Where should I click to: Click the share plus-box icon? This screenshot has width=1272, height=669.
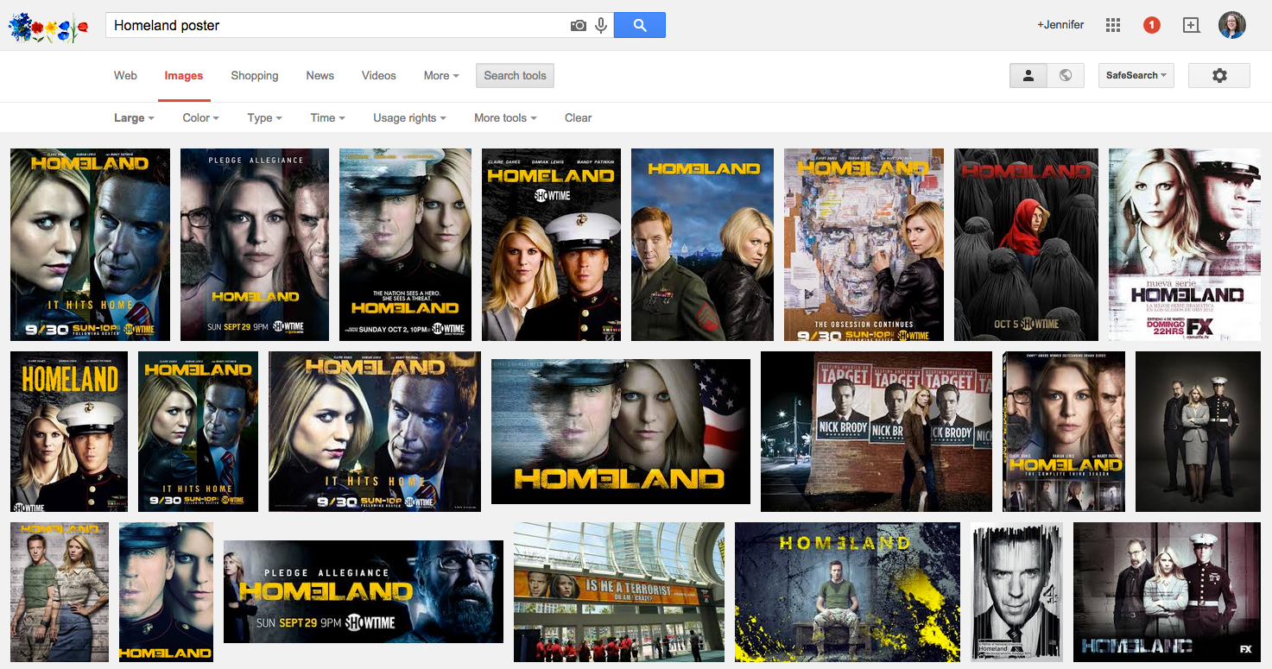[1191, 25]
